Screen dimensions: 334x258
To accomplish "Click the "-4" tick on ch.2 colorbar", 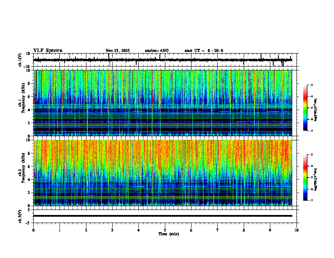I will pyautogui.click(x=311, y=166).
